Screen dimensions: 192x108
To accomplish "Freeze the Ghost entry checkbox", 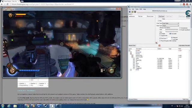I will [134, 63].
